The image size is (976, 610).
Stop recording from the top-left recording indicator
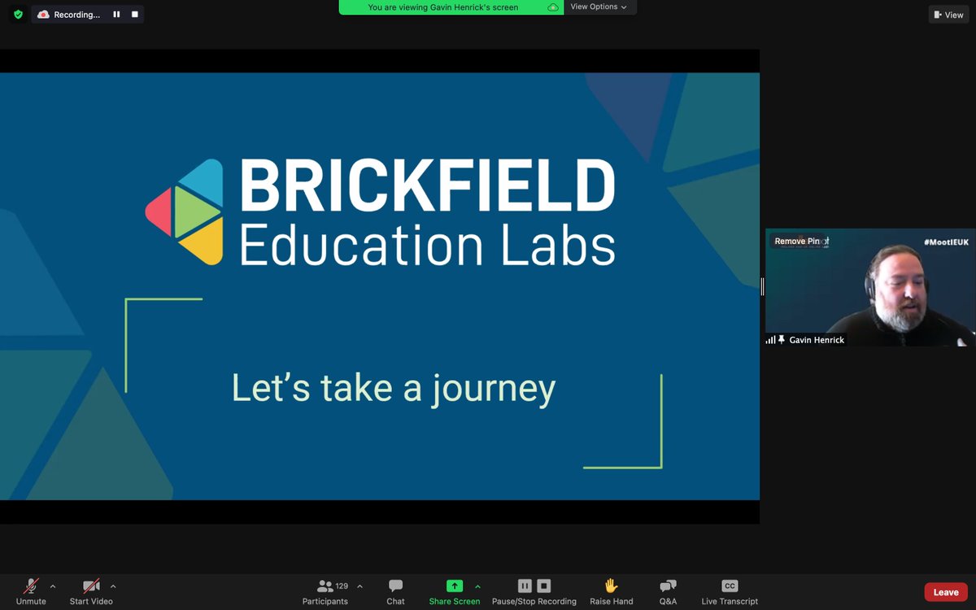[135, 14]
